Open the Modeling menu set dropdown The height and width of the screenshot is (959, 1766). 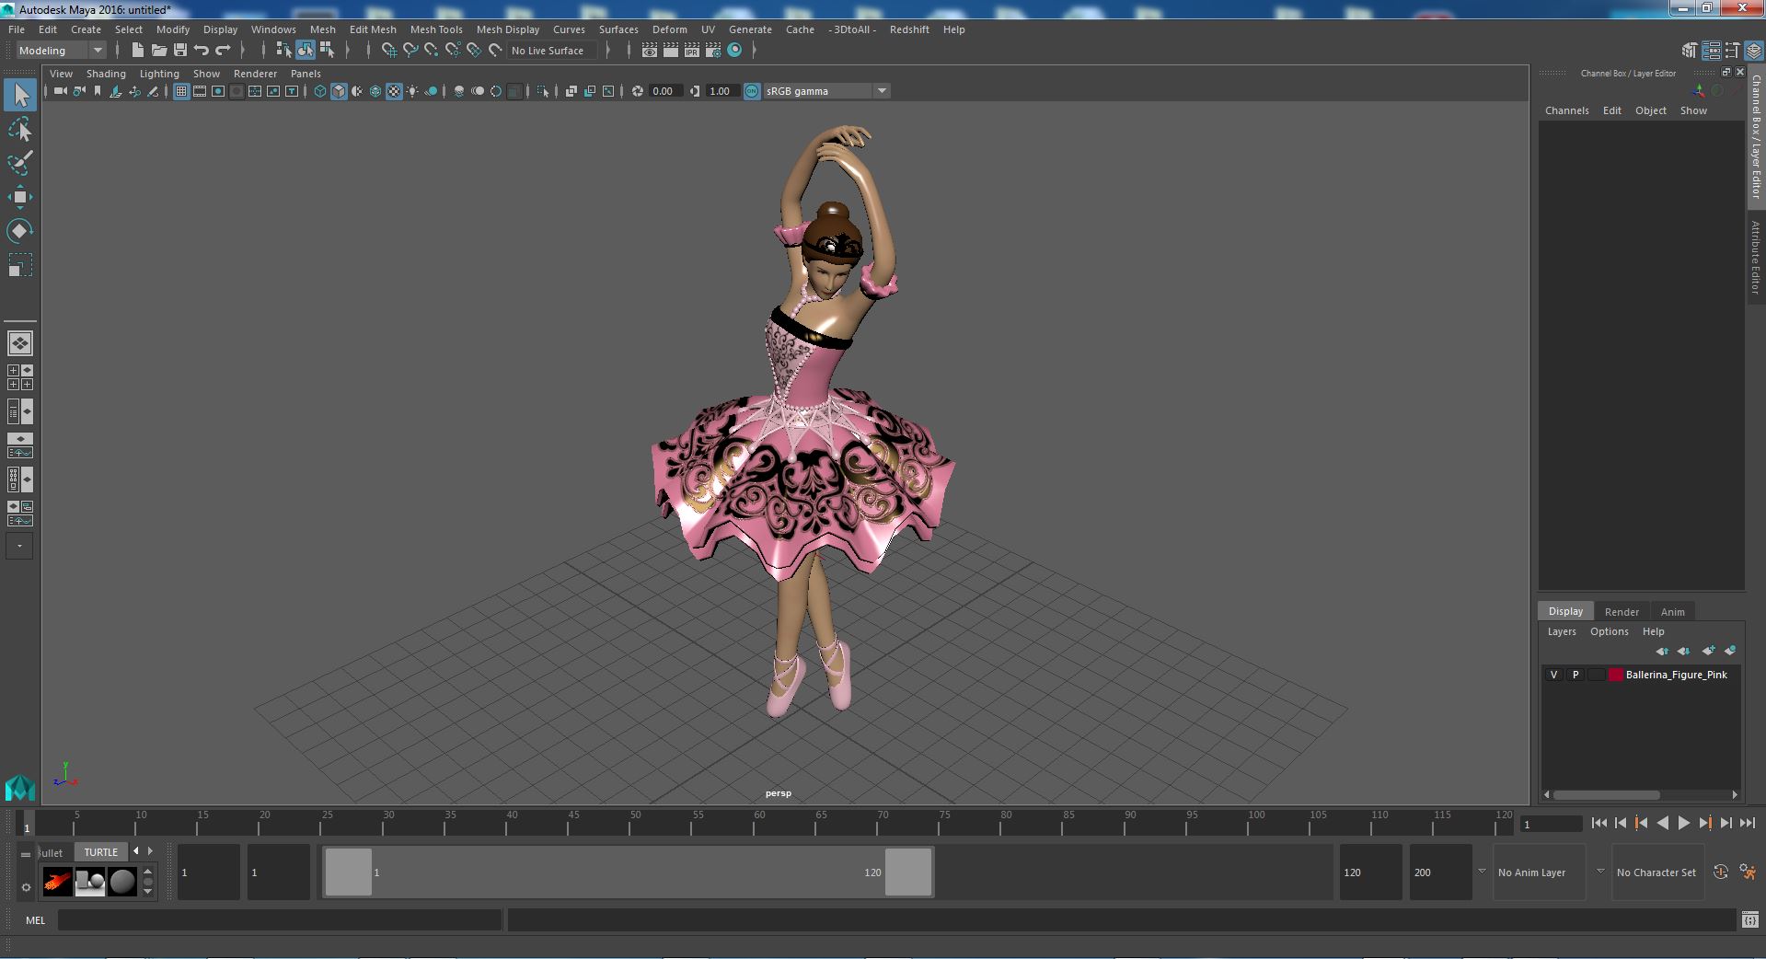(61, 51)
